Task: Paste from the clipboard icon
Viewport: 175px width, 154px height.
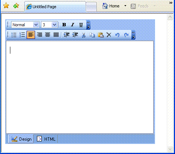Action: [101, 35]
